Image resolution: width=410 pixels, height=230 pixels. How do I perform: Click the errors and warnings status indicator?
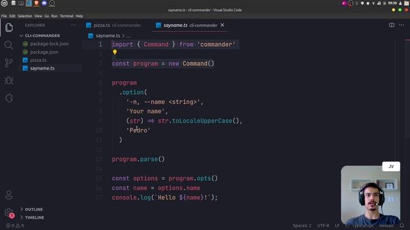(x=15, y=226)
